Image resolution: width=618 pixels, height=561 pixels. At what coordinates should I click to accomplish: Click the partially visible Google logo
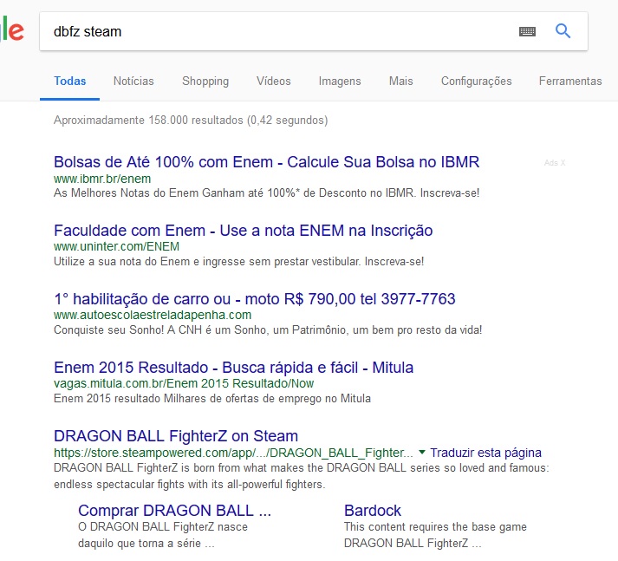(12, 29)
